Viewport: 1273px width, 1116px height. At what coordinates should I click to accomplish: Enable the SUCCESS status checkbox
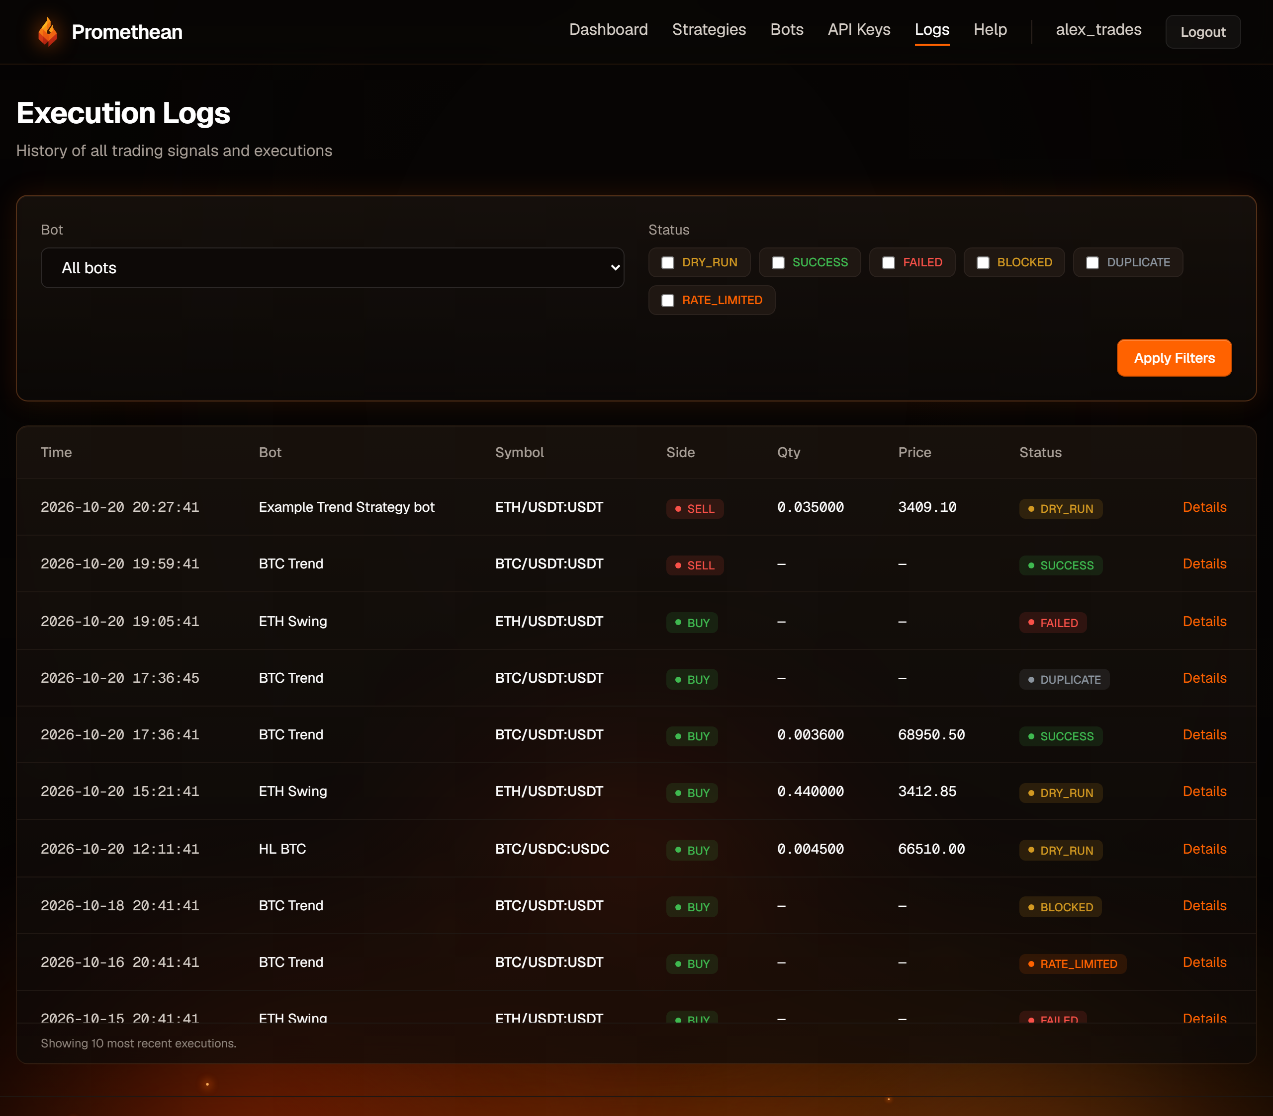(778, 263)
